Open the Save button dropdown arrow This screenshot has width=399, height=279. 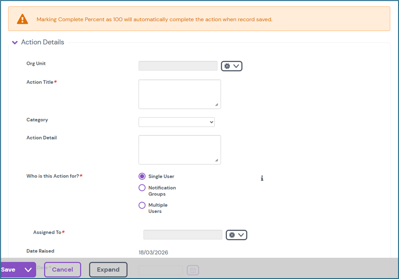[x=28, y=270]
